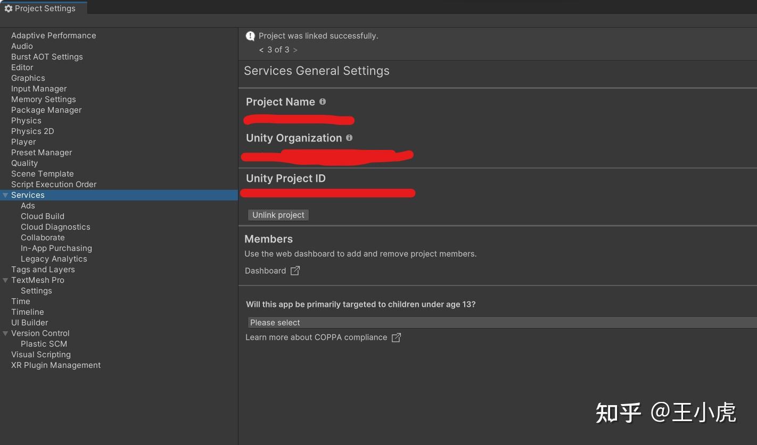Collapse the Version Control section

pos(5,333)
